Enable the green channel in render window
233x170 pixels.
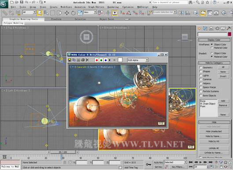[101, 60]
